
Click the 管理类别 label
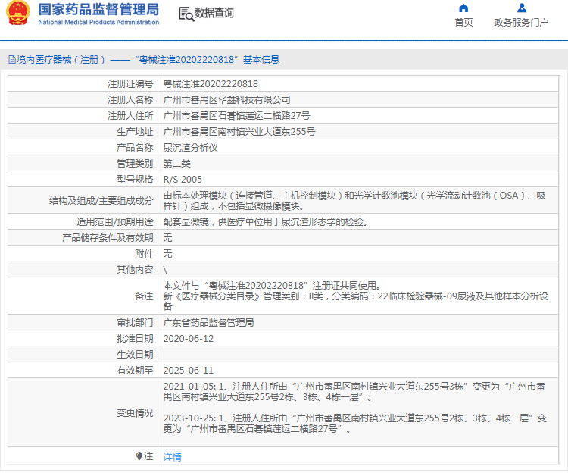pyautogui.click(x=135, y=164)
